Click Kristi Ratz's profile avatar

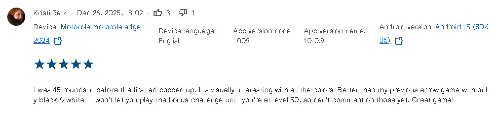pyautogui.click(x=16, y=17)
